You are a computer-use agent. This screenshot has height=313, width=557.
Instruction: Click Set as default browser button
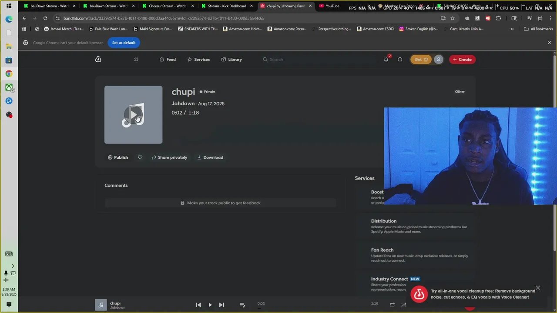[124, 43]
